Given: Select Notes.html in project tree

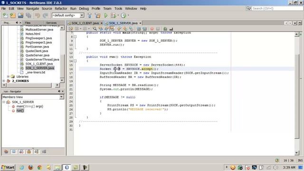Looking at the screenshot, I should 33,34.
